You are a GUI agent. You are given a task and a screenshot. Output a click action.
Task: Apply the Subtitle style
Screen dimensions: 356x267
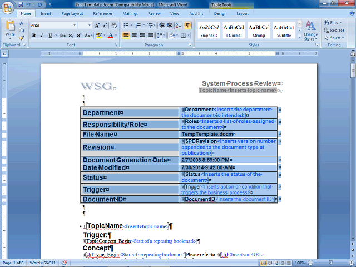tap(284, 31)
